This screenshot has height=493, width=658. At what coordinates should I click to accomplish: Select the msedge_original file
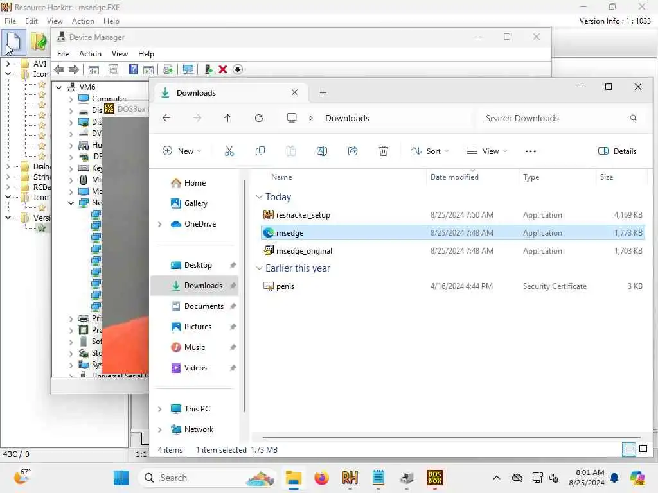(x=453, y=251)
